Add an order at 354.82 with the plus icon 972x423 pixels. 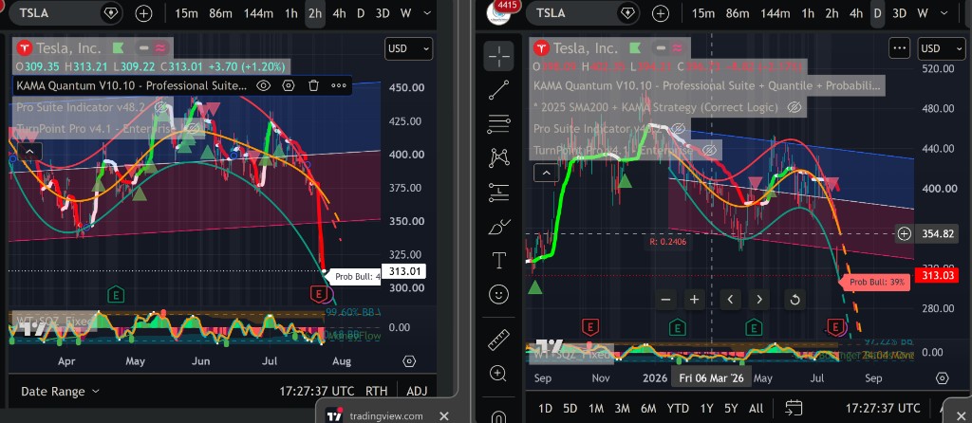point(905,233)
